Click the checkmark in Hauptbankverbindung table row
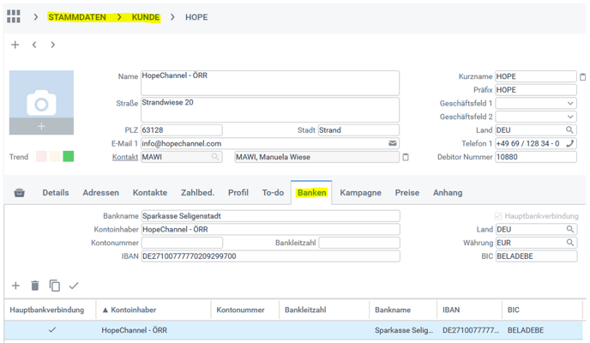The height and width of the screenshot is (343, 590). click(x=52, y=330)
